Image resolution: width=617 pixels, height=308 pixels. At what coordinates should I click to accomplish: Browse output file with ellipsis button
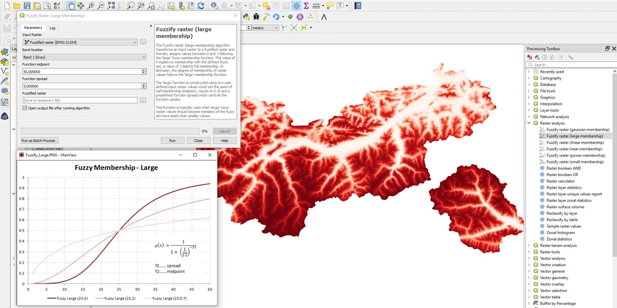tap(143, 100)
